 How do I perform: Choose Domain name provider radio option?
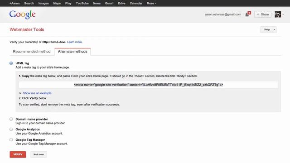[11, 119]
